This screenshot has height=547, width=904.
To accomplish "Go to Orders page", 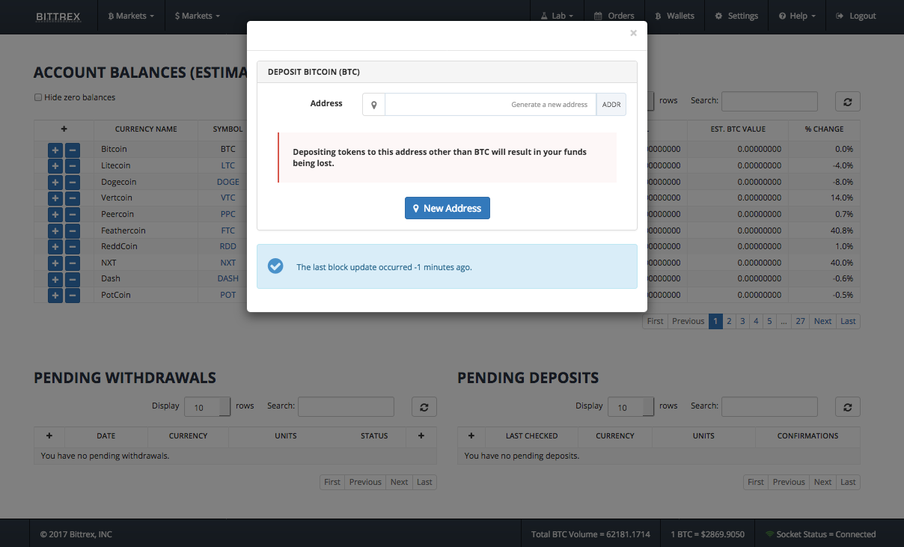I will point(614,16).
